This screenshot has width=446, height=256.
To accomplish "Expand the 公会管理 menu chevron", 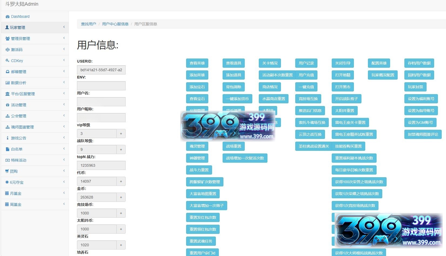I will [64, 115].
